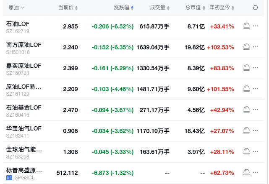Image resolution: width=269 pixels, height=184 pixels.
Task: Click the bell icon for 南方原油LOF
Action: (247, 47)
